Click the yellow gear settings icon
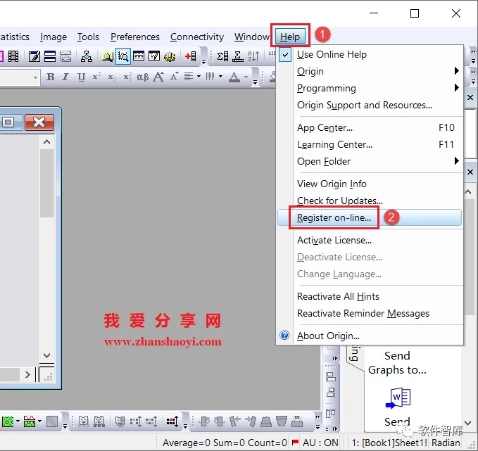 coord(170,57)
